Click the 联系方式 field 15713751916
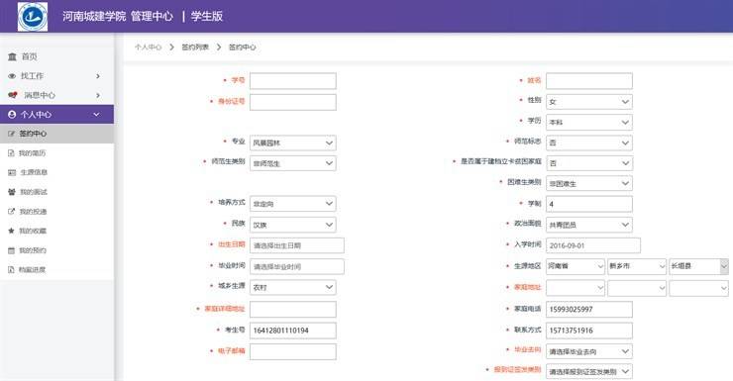Viewport: 733px width, 381px height. click(589, 331)
